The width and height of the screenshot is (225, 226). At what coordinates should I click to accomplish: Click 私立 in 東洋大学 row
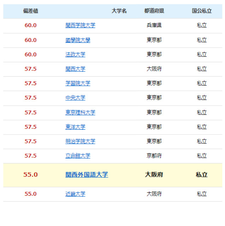pos(202,127)
